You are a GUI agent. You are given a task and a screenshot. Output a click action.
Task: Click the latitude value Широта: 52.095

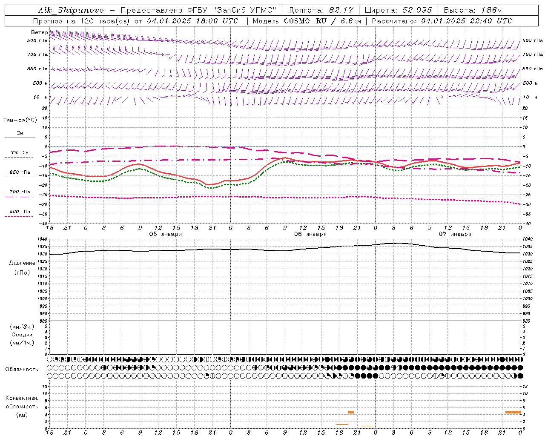tap(399, 10)
